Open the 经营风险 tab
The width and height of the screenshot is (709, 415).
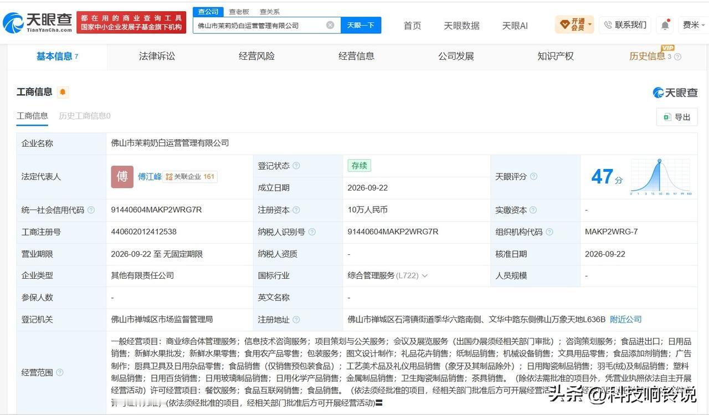tap(256, 56)
